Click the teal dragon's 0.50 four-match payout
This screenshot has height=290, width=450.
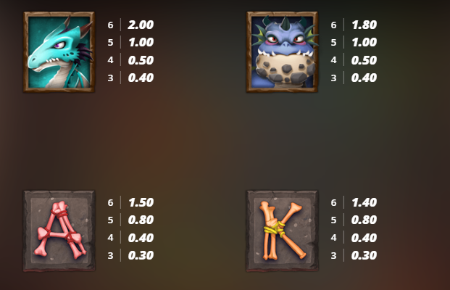coord(141,60)
